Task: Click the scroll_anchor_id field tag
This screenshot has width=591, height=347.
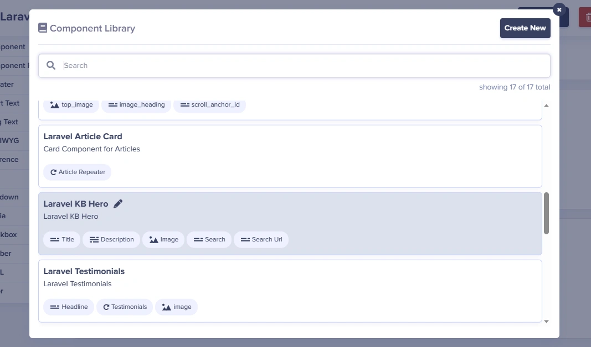Action: coord(209,104)
